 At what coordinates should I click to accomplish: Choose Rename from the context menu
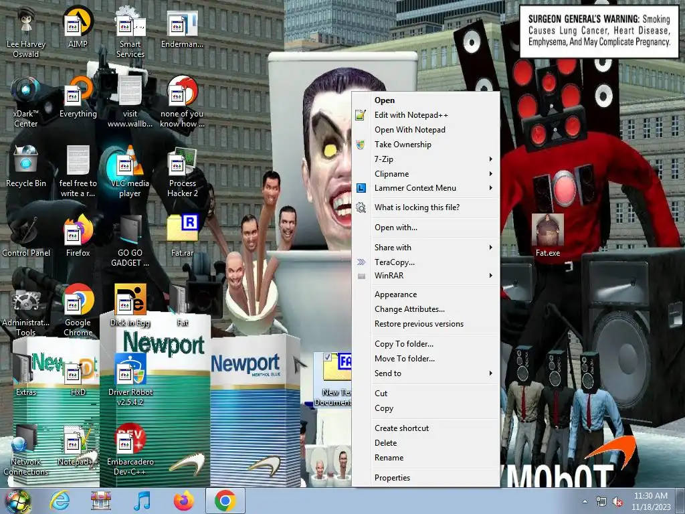(425, 458)
